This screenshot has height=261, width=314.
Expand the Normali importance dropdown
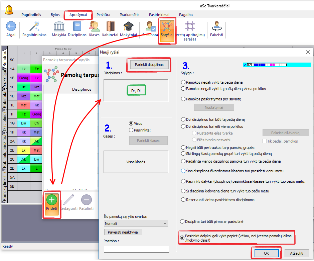click(x=136, y=224)
